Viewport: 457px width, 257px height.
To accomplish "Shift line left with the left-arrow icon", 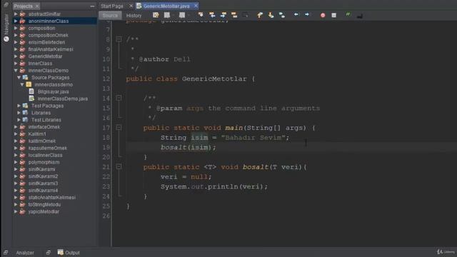I will coord(296,14).
